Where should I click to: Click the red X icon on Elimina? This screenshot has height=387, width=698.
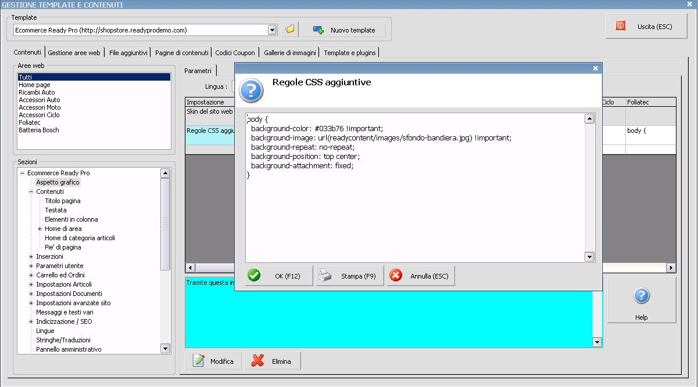(x=257, y=361)
